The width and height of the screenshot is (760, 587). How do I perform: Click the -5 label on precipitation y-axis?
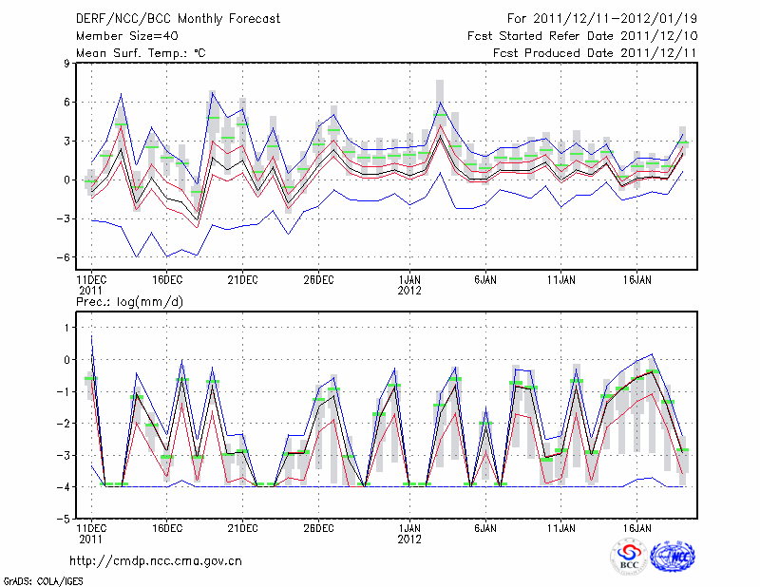click(x=63, y=519)
